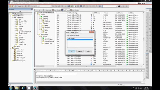Sort by the Part Status column header
Image resolution: width=160 pixels, height=90 pixels.
click(x=131, y=13)
